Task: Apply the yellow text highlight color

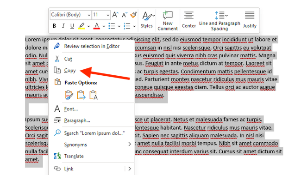Action: 82,26
